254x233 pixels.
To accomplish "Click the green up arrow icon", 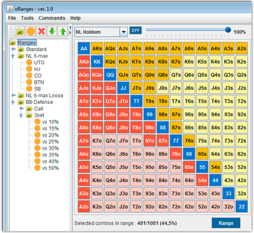I will point(63,32).
